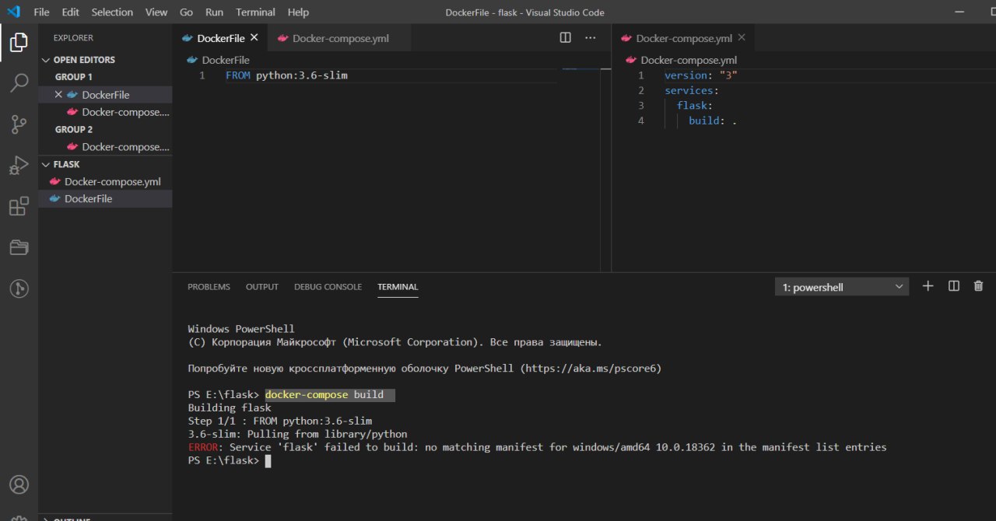Open the Edit menu
Viewport: 996px width, 521px height.
[x=70, y=12]
